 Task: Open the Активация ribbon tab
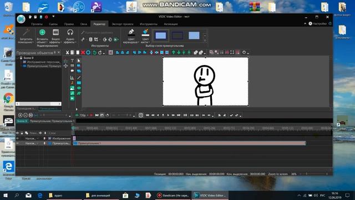(171, 24)
